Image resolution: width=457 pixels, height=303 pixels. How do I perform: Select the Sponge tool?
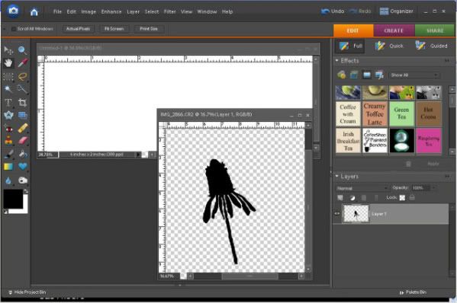click(22, 180)
